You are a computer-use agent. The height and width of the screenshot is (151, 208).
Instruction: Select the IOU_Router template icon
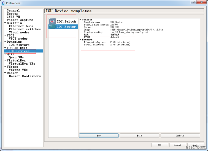(x=52, y=26)
